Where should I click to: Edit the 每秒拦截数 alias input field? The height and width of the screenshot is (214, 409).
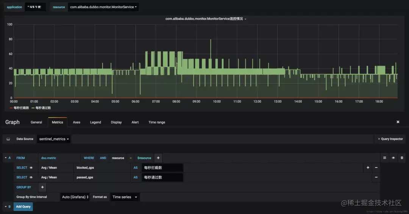pos(162,167)
